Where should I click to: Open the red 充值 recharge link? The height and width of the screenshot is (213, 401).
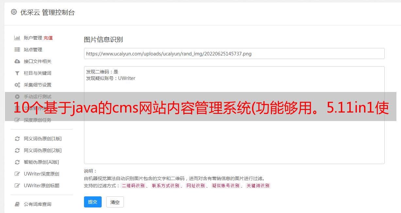[x=48, y=38]
